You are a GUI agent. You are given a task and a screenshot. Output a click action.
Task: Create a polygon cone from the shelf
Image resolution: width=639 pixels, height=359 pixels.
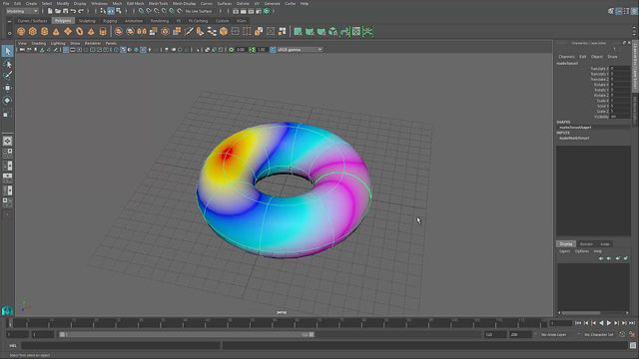[56, 31]
